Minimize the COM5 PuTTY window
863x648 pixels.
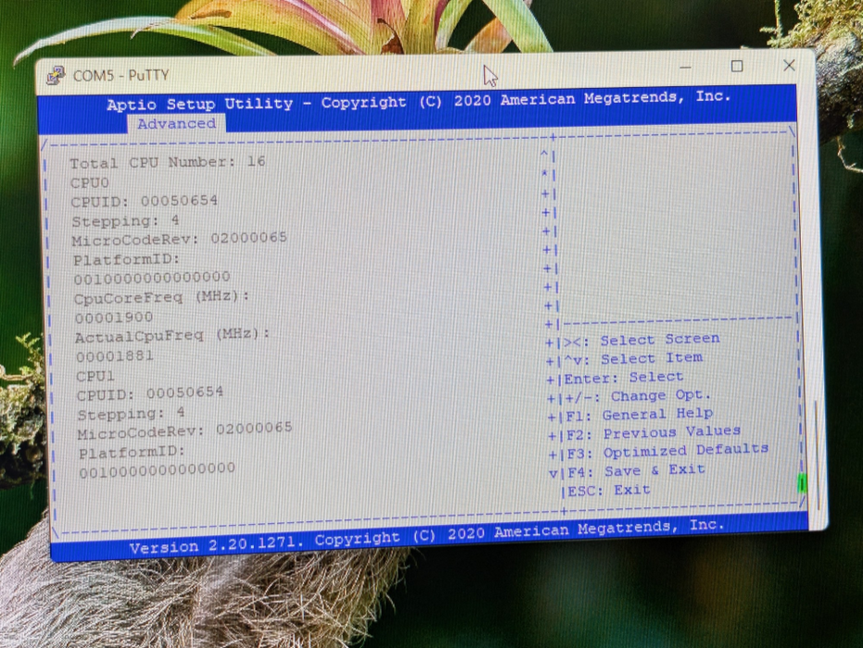685,68
